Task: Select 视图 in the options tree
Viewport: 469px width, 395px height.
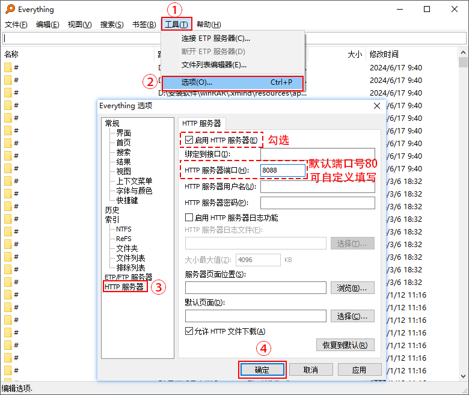Action: [123, 171]
